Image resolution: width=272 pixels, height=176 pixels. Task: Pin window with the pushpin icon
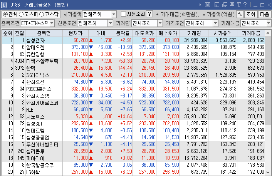tap(232, 5)
